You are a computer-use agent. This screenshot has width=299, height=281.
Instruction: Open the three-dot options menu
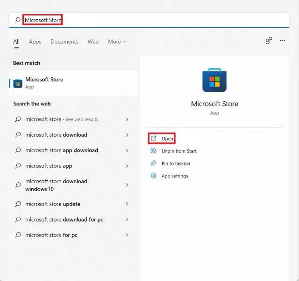tap(283, 41)
